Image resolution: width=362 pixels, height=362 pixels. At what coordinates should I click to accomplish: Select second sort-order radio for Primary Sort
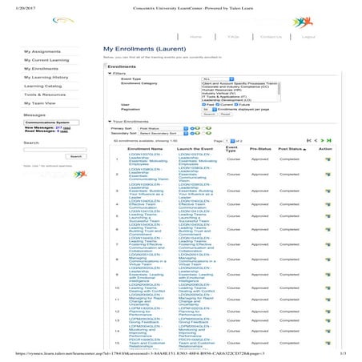pyautogui.click(x=203, y=128)
